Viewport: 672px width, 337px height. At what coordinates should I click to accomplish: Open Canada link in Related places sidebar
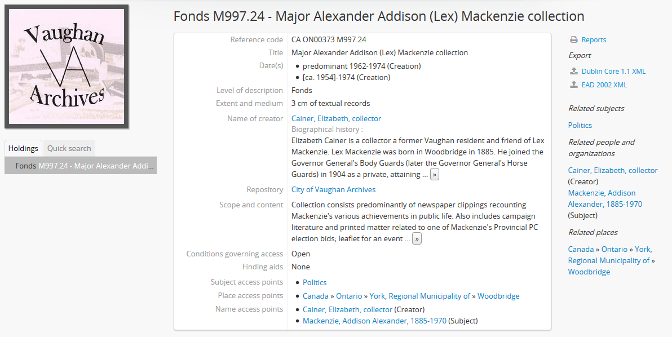pyautogui.click(x=581, y=250)
